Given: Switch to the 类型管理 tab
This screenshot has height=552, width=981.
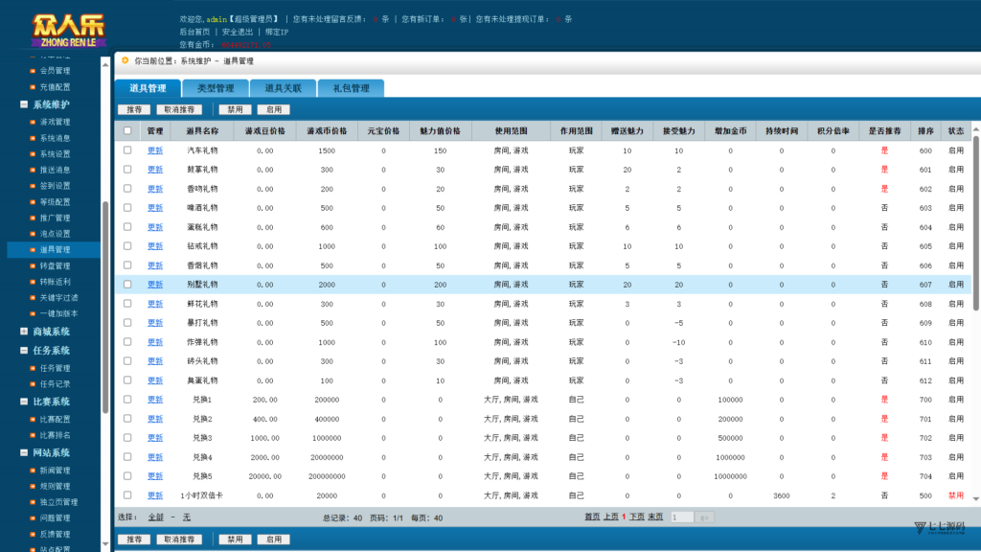Looking at the screenshot, I should [216, 88].
